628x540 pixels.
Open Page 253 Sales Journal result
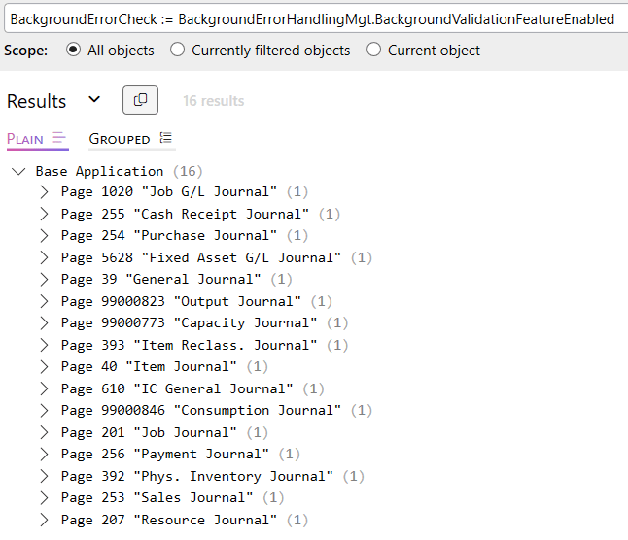[x=157, y=498]
